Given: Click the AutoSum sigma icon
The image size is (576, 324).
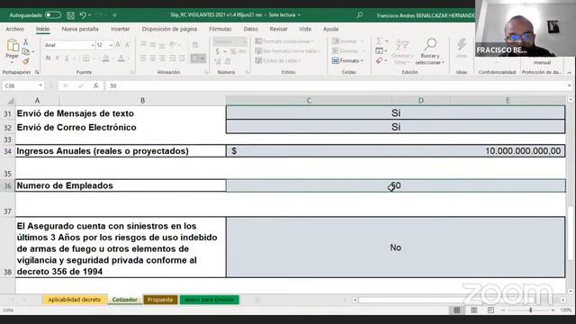Looking at the screenshot, I should (x=379, y=41).
